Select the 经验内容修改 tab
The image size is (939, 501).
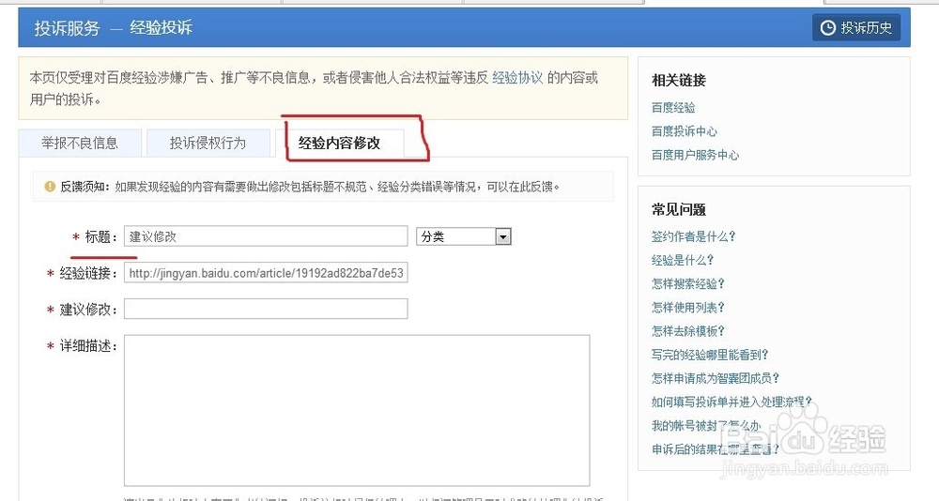tap(340, 143)
